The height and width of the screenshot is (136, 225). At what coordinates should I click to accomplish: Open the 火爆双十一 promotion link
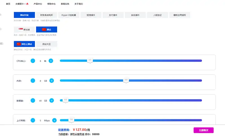point(22,4)
